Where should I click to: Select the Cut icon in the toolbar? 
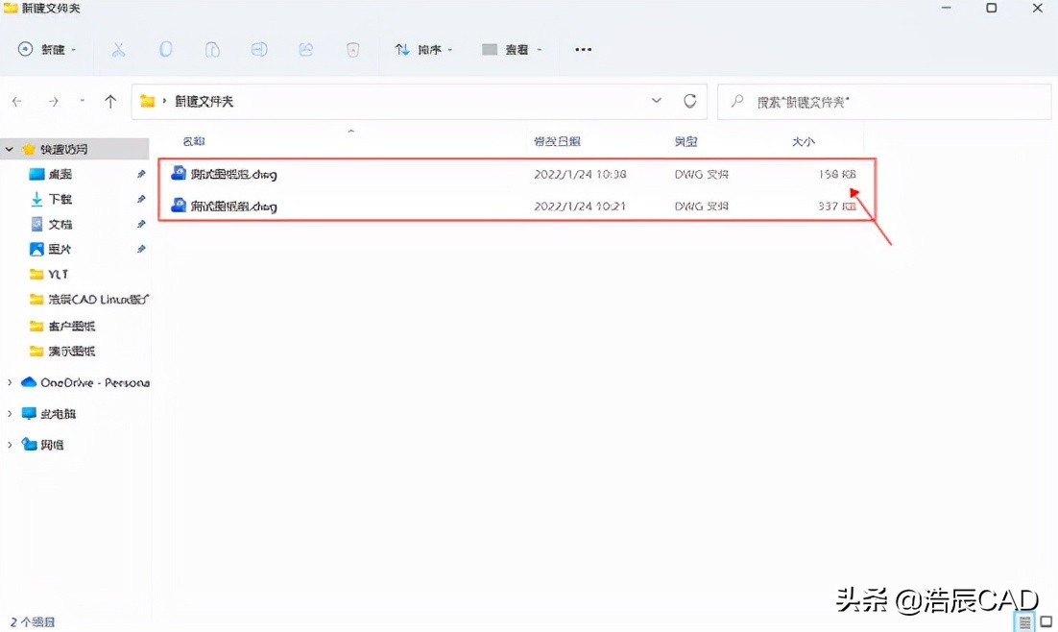coord(118,49)
